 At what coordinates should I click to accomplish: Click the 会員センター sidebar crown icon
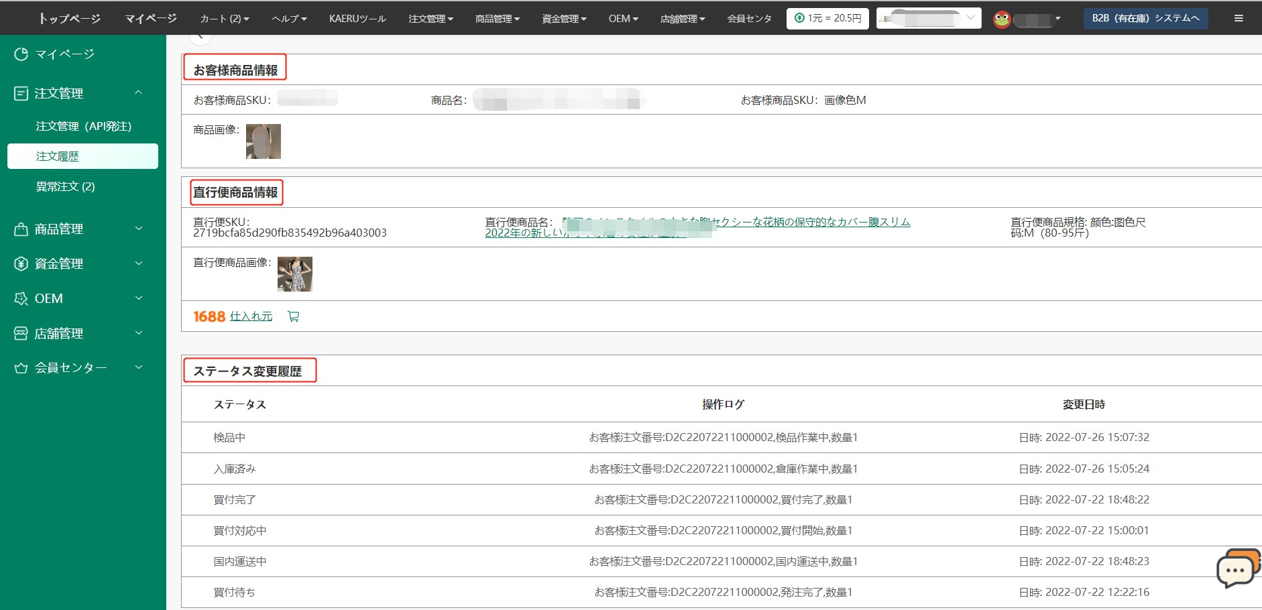(21, 368)
